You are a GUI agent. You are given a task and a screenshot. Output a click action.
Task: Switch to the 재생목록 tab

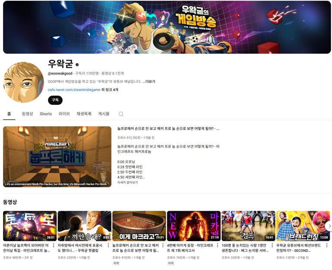point(84,114)
